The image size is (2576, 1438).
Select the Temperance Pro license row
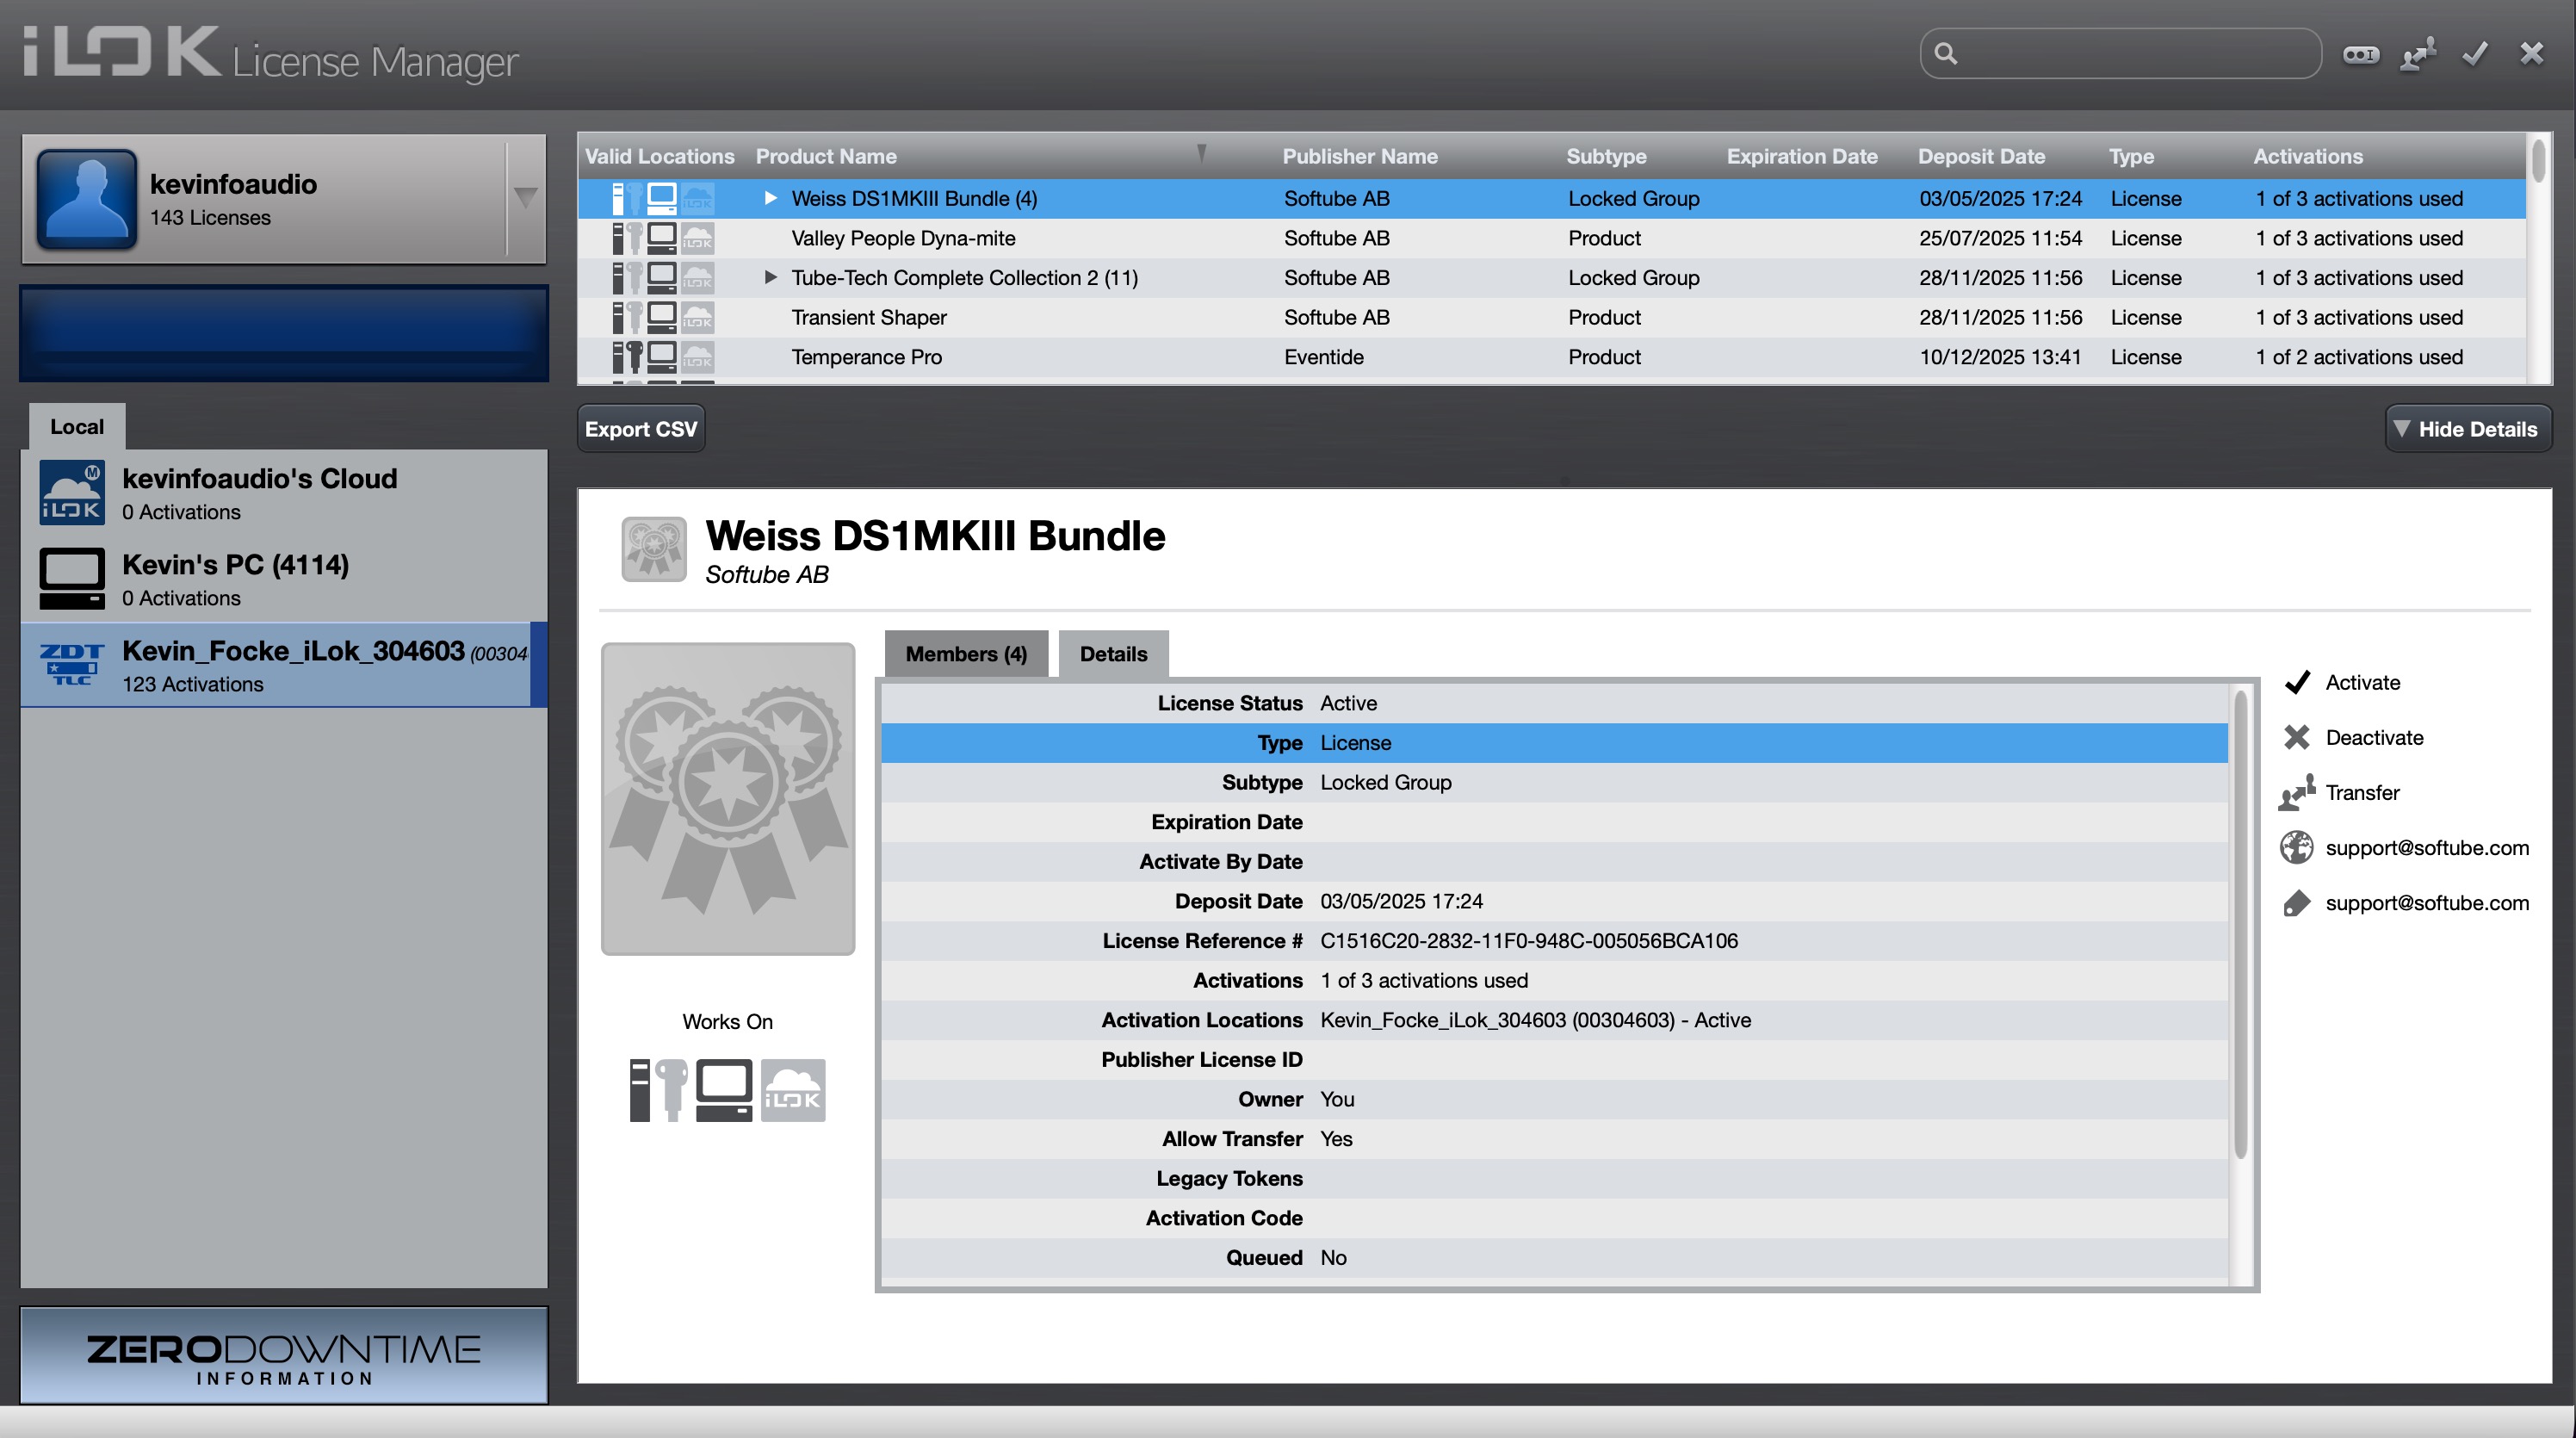[1552, 357]
